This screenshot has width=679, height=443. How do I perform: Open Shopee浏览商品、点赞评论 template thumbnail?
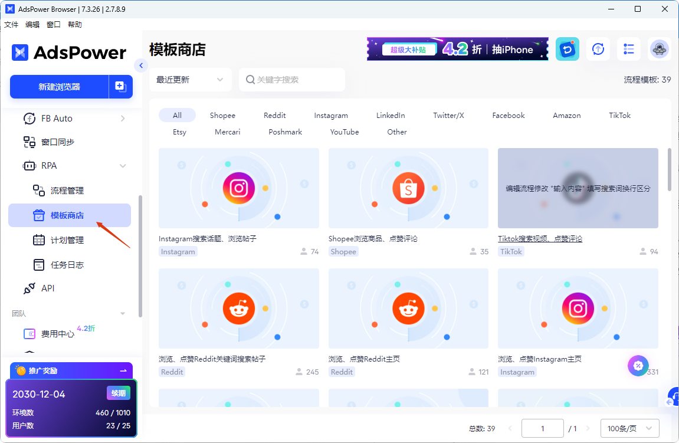408,188
